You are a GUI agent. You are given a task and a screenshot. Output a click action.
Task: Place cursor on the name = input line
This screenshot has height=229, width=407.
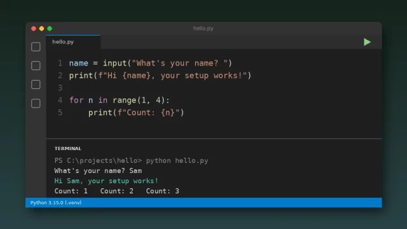tap(151, 63)
